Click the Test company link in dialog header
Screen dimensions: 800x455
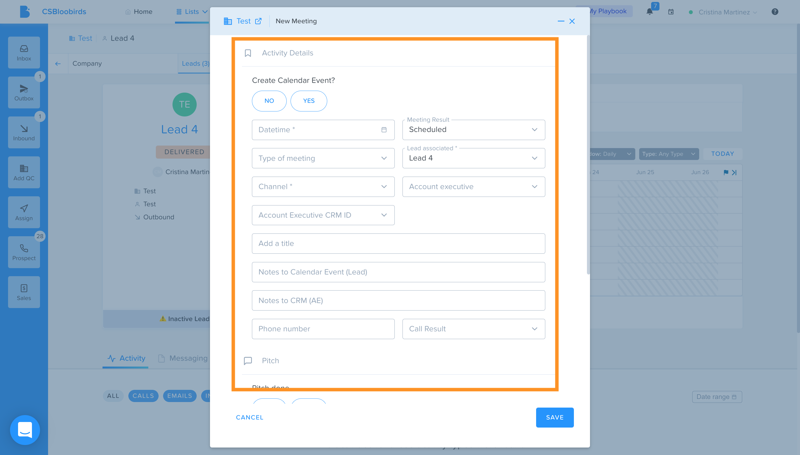[243, 21]
